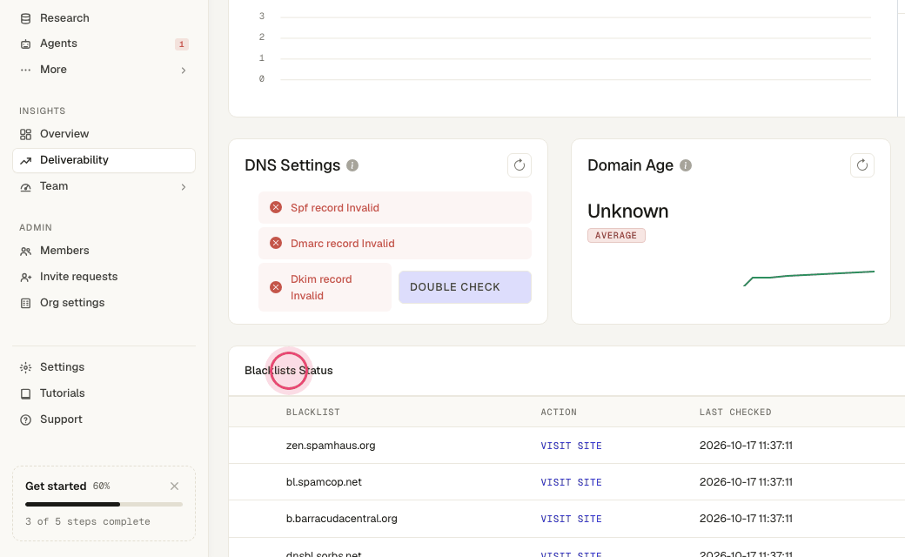This screenshot has height=557, width=905.
Task: Click the Domain Age trend line chart
Action: [x=808, y=278]
